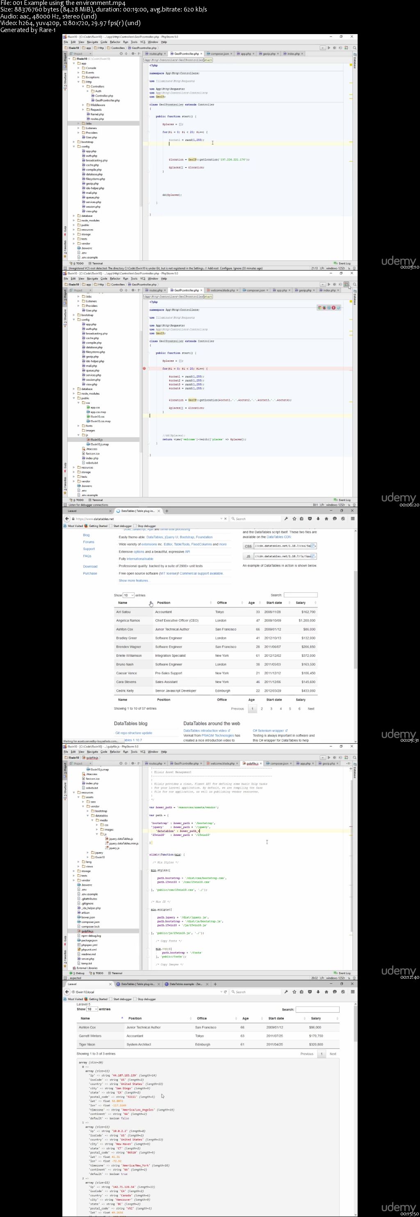Click search magnifier icon in 00:03:10 PhpStorm frame
This screenshot has width=420, height=1217.
pyautogui.click(x=354, y=48)
